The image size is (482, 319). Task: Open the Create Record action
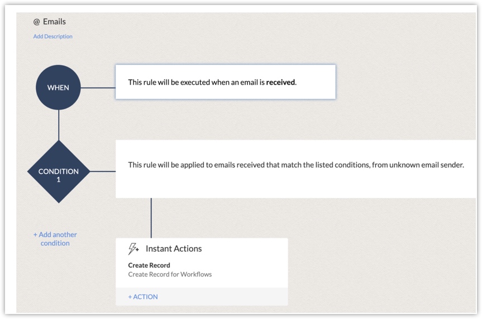(149, 265)
